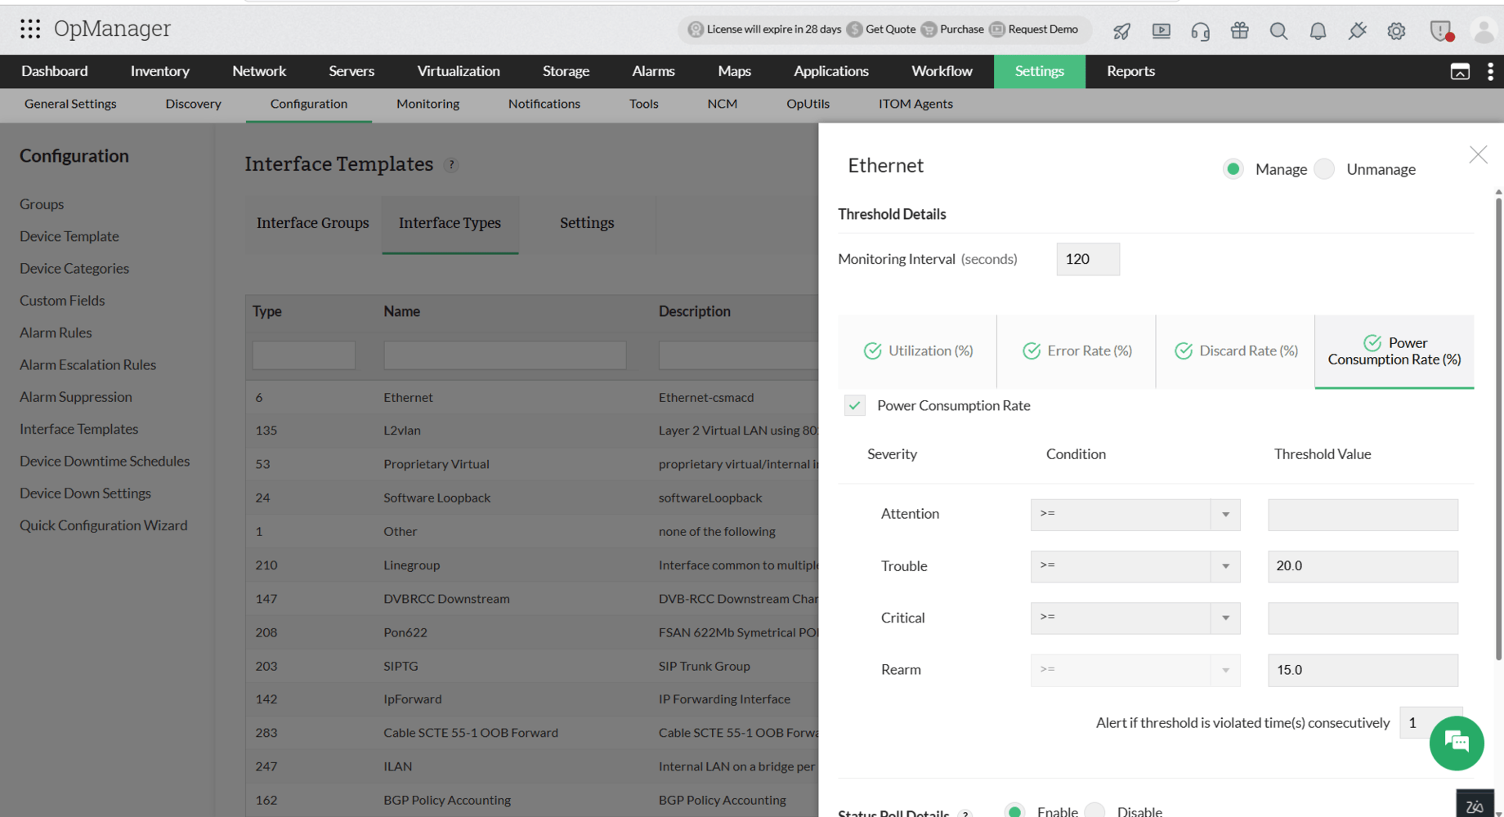Open the apps grid launcher icon
Image resolution: width=1504 pixels, height=817 pixels.
[30, 29]
